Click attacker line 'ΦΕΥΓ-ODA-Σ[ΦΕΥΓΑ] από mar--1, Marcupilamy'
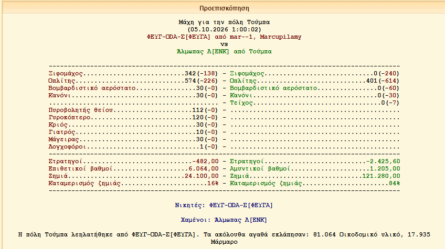 224,37
